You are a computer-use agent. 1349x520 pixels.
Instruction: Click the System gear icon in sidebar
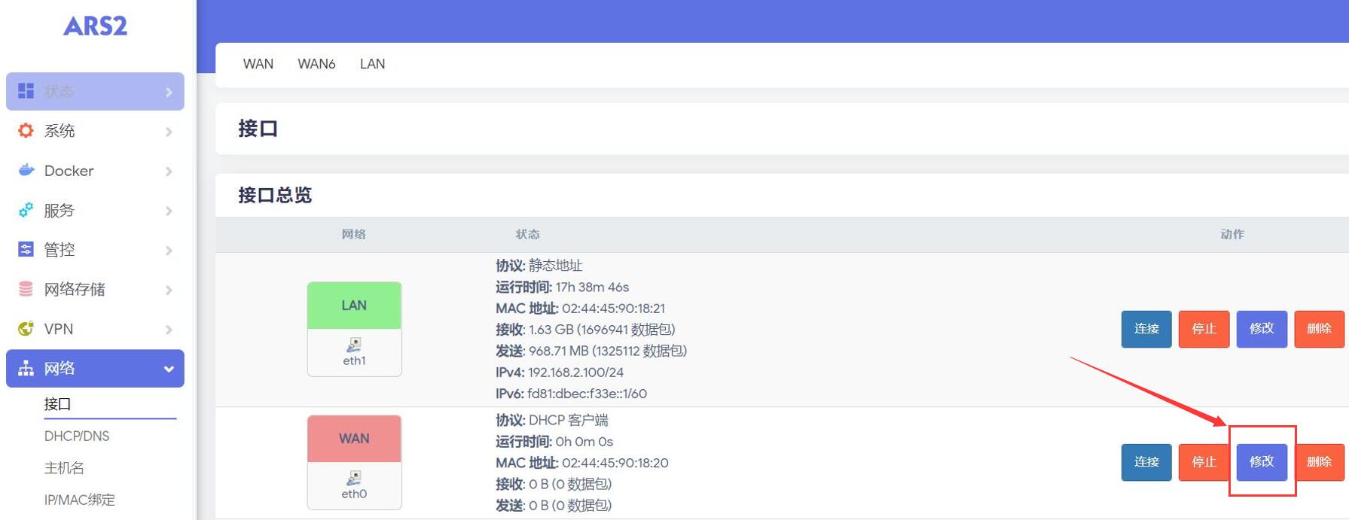(26, 131)
